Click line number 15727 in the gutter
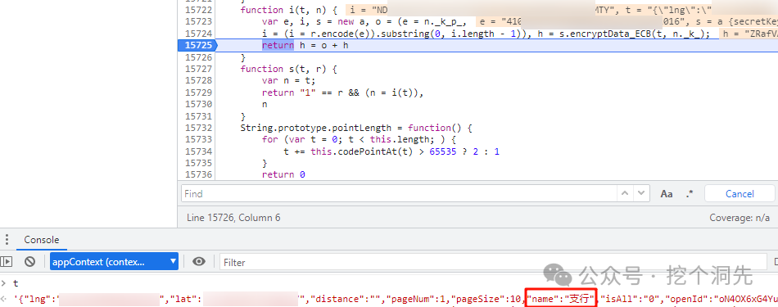This screenshot has width=778, height=307. (198, 69)
